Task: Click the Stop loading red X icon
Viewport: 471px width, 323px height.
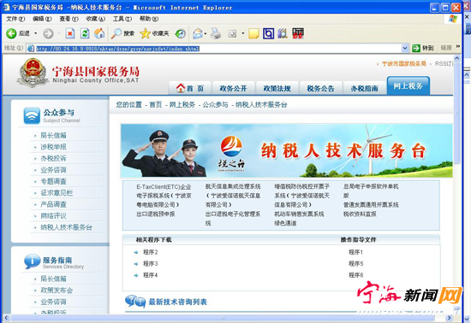Action: coord(70,33)
